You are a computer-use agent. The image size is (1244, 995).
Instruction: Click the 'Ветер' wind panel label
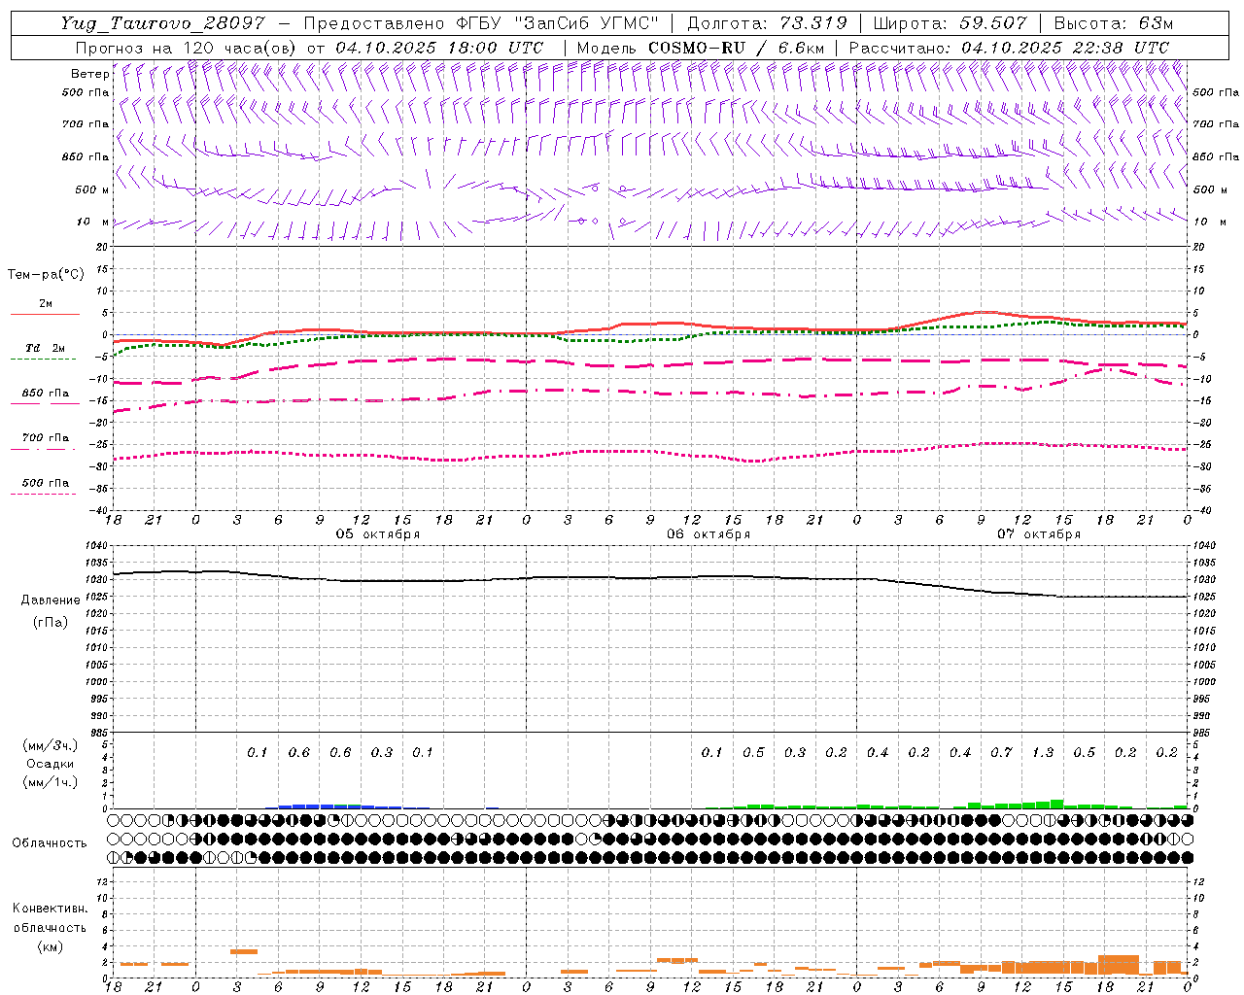coord(89,74)
